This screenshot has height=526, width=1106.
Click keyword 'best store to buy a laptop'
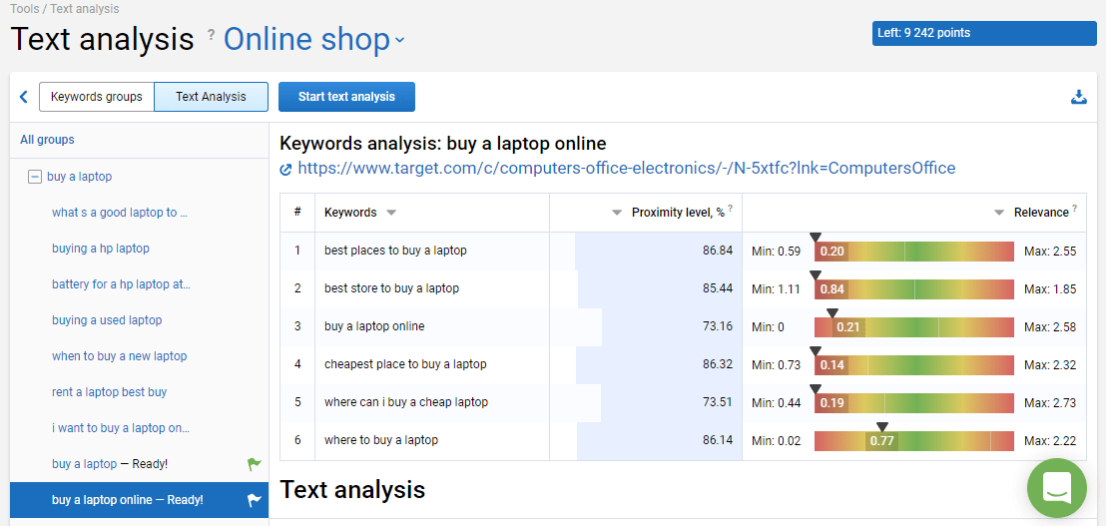pyautogui.click(x=391, y=288)
